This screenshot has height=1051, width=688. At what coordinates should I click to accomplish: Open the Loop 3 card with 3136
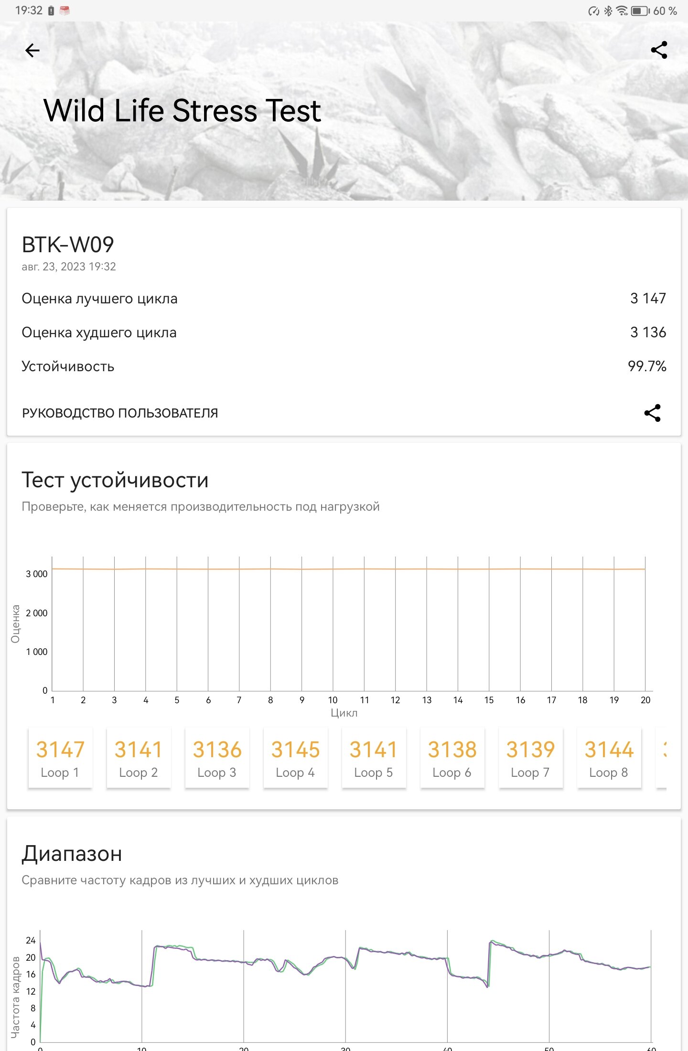[x=217, y=758]
